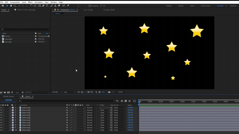Switch to the Review workspace
Screen dimensions: 239x134
[181, 6]
